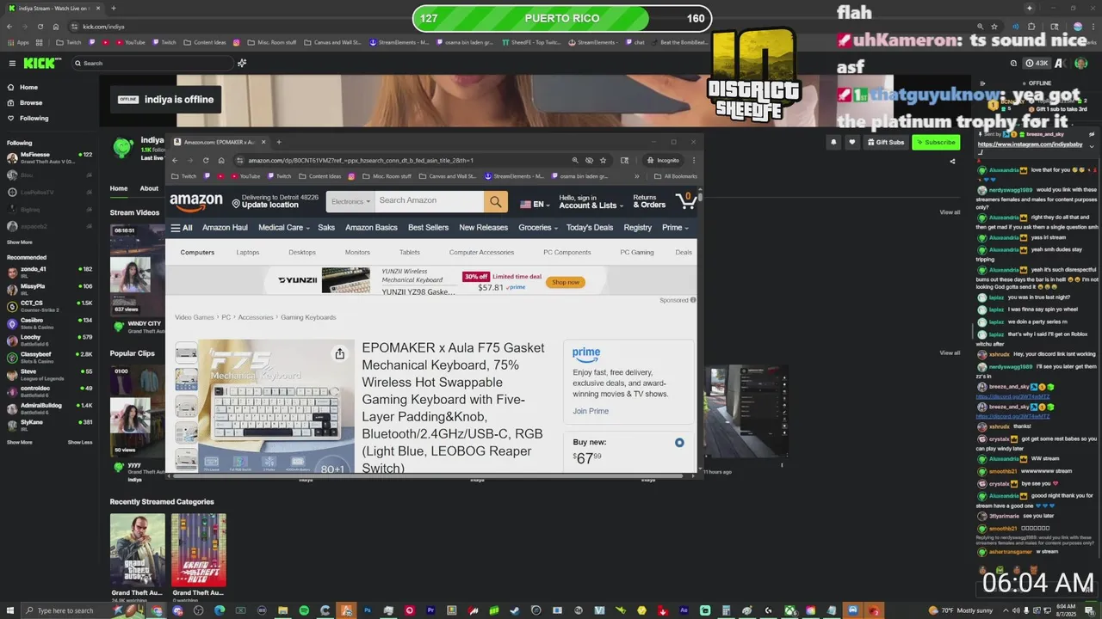This screenshot has height=619, width=1102.
Task: Select the About tab on indiya's channel
Action: tap(149, 188)
